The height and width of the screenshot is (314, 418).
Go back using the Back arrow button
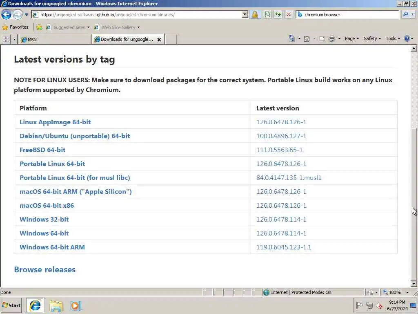click(x=6, y=14)
